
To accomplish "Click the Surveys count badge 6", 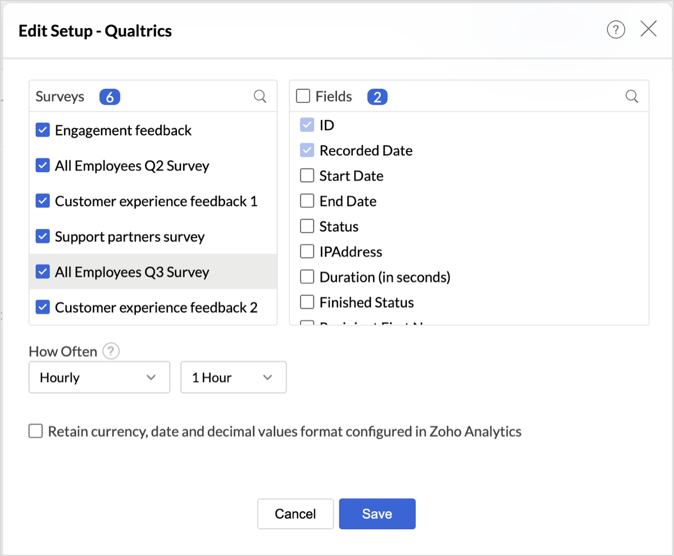I will pyautogui.click(x=110, y=97).
